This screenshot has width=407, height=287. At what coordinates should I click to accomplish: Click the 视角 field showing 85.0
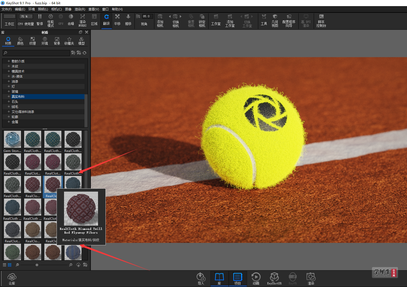pyautogui.click(x=147, y=16)
